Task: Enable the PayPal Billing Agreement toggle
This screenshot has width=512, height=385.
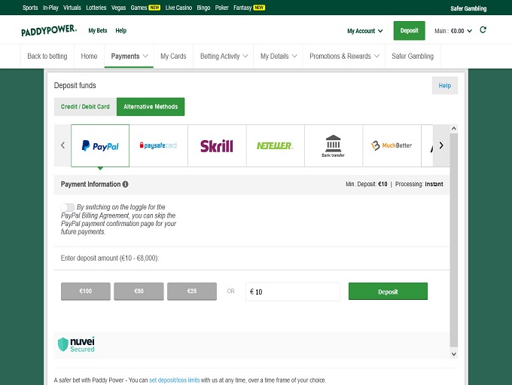Action: coord(68,207)
